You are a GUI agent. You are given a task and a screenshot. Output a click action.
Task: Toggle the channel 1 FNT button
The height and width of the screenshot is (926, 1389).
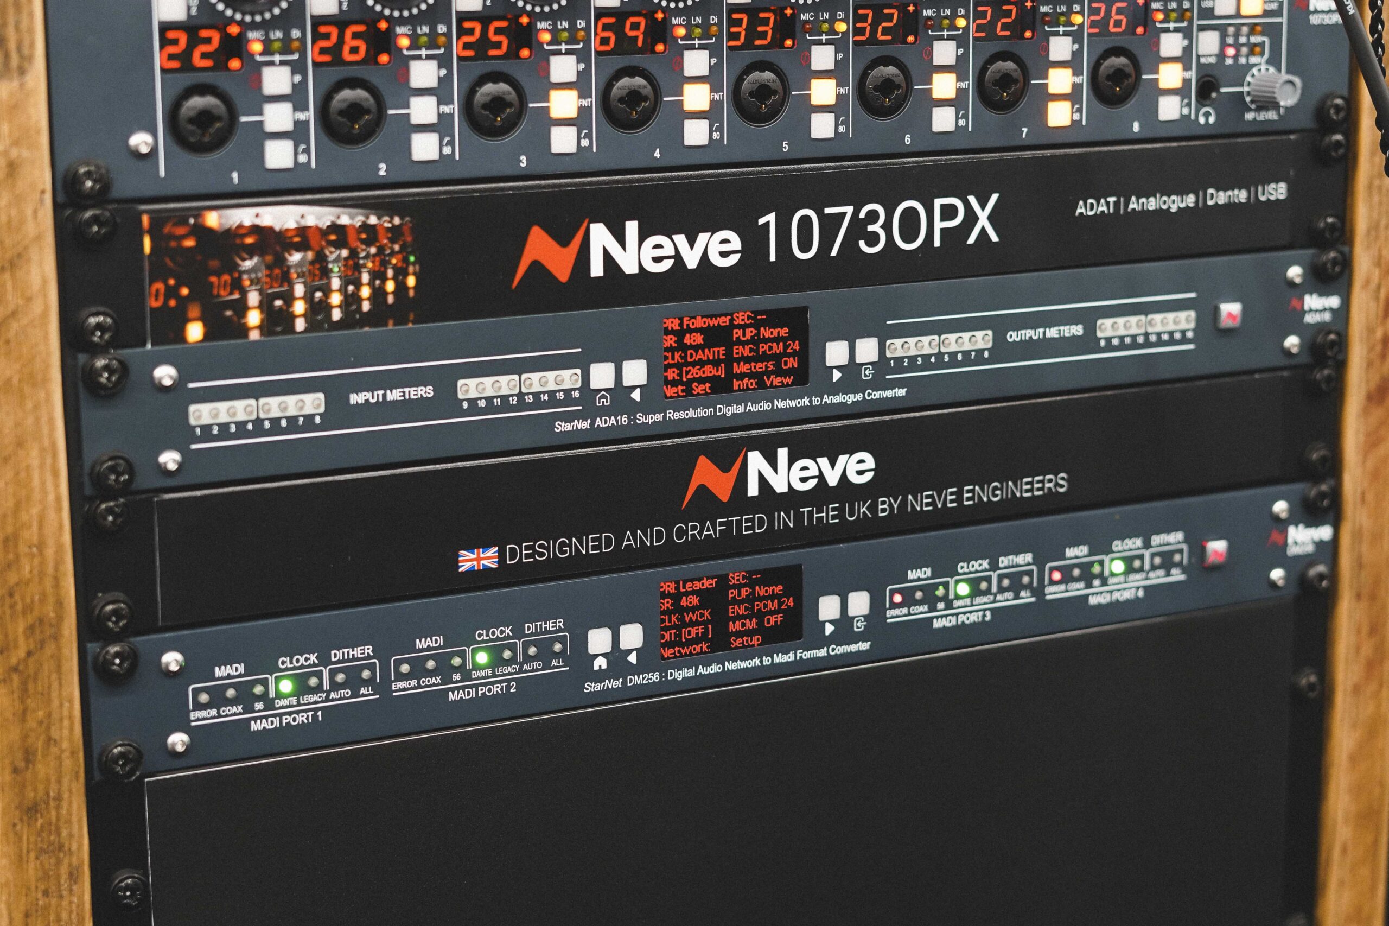(x=278, y=117)
